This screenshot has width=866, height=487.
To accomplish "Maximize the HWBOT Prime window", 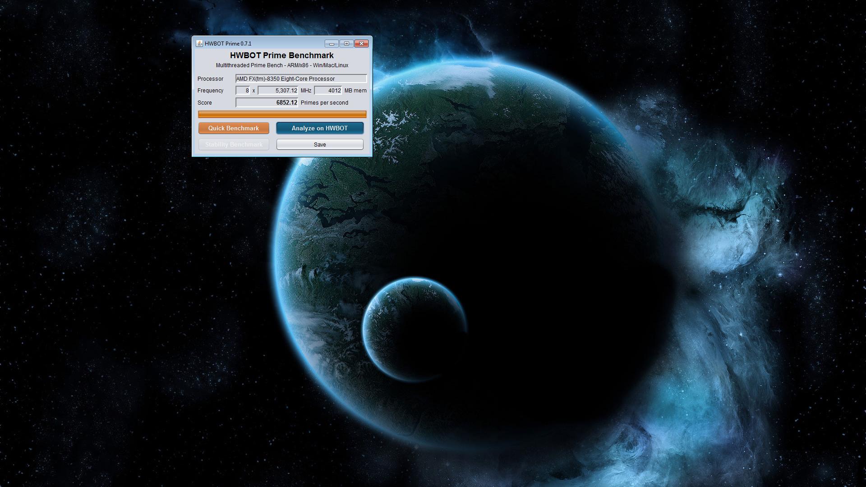I will coord(346,44).
